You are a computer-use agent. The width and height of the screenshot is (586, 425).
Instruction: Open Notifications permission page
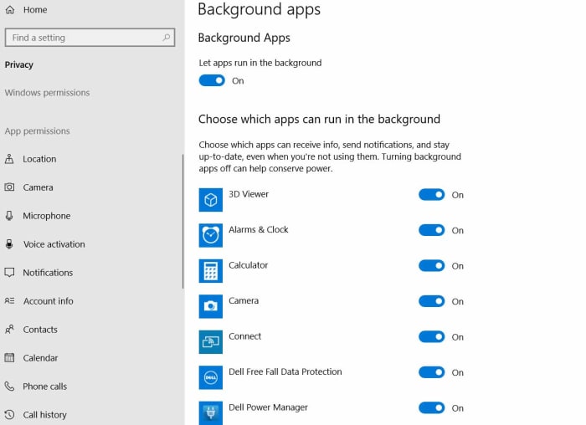pyautogui.click(x=48, y=273)
